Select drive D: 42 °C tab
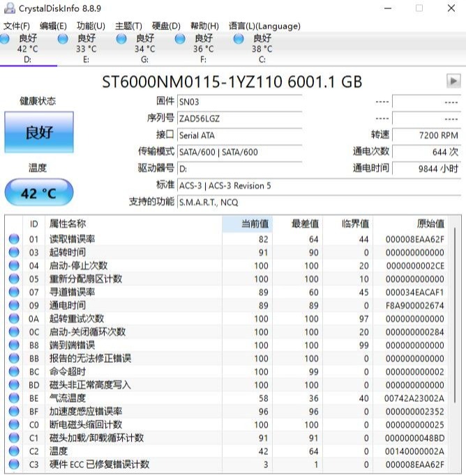The width and height of the screenshot is (466, 475). [x=28, y=49]
